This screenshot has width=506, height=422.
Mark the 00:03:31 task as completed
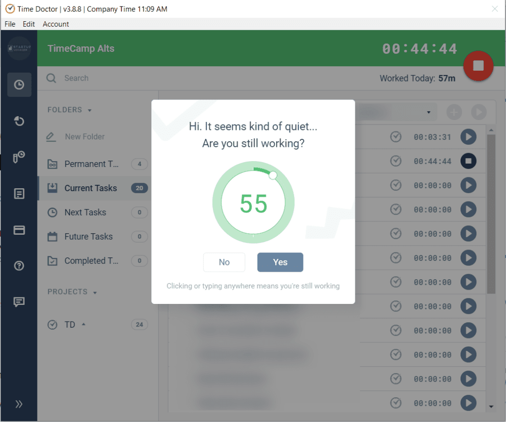tap(395, 137)
